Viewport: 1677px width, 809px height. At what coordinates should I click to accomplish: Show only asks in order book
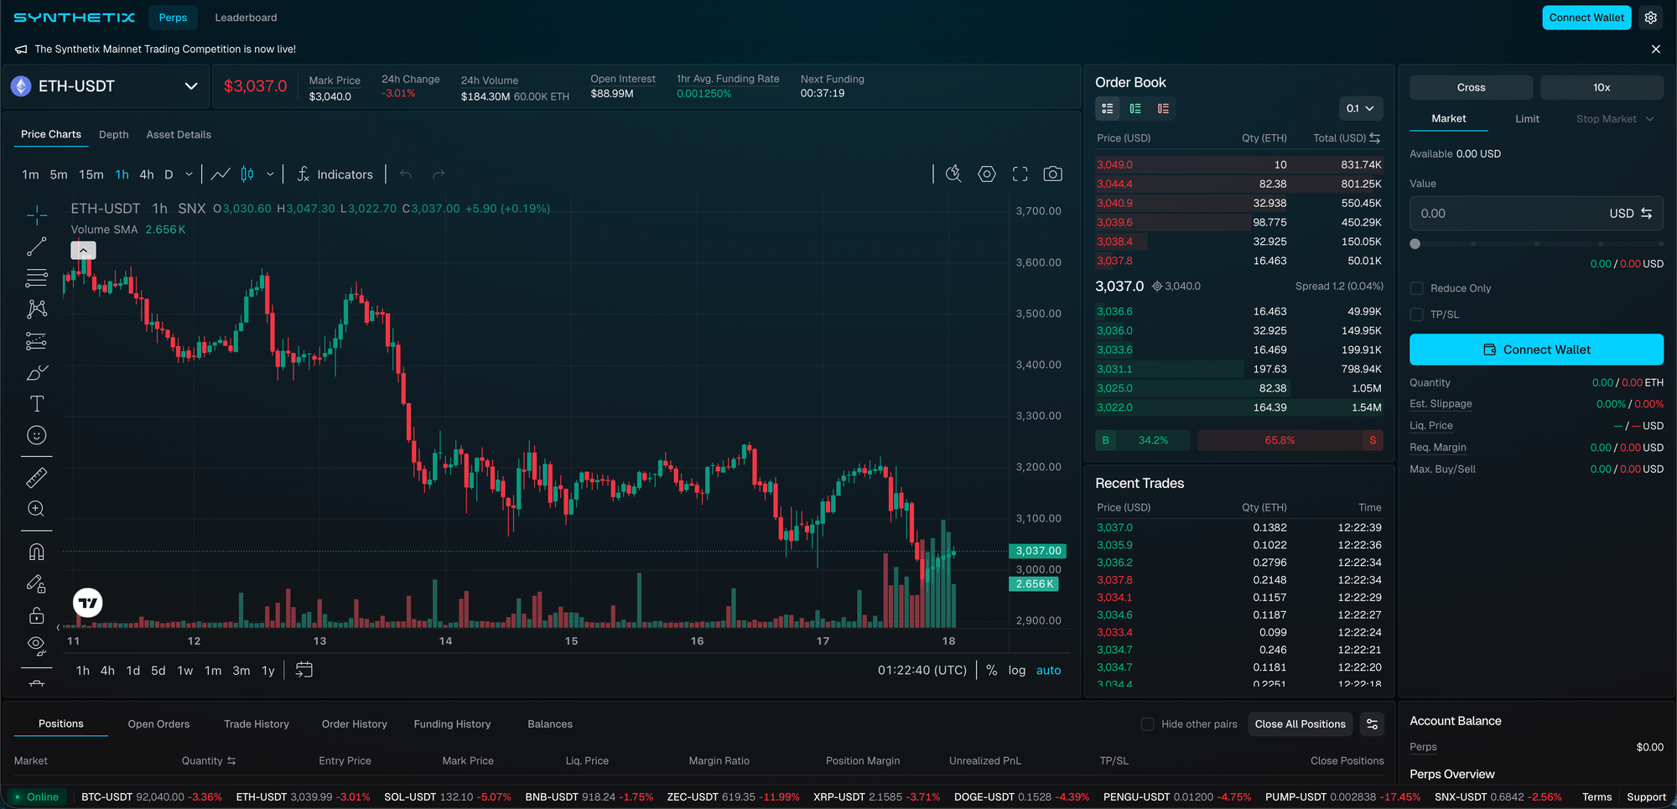tap(1163, 108)
